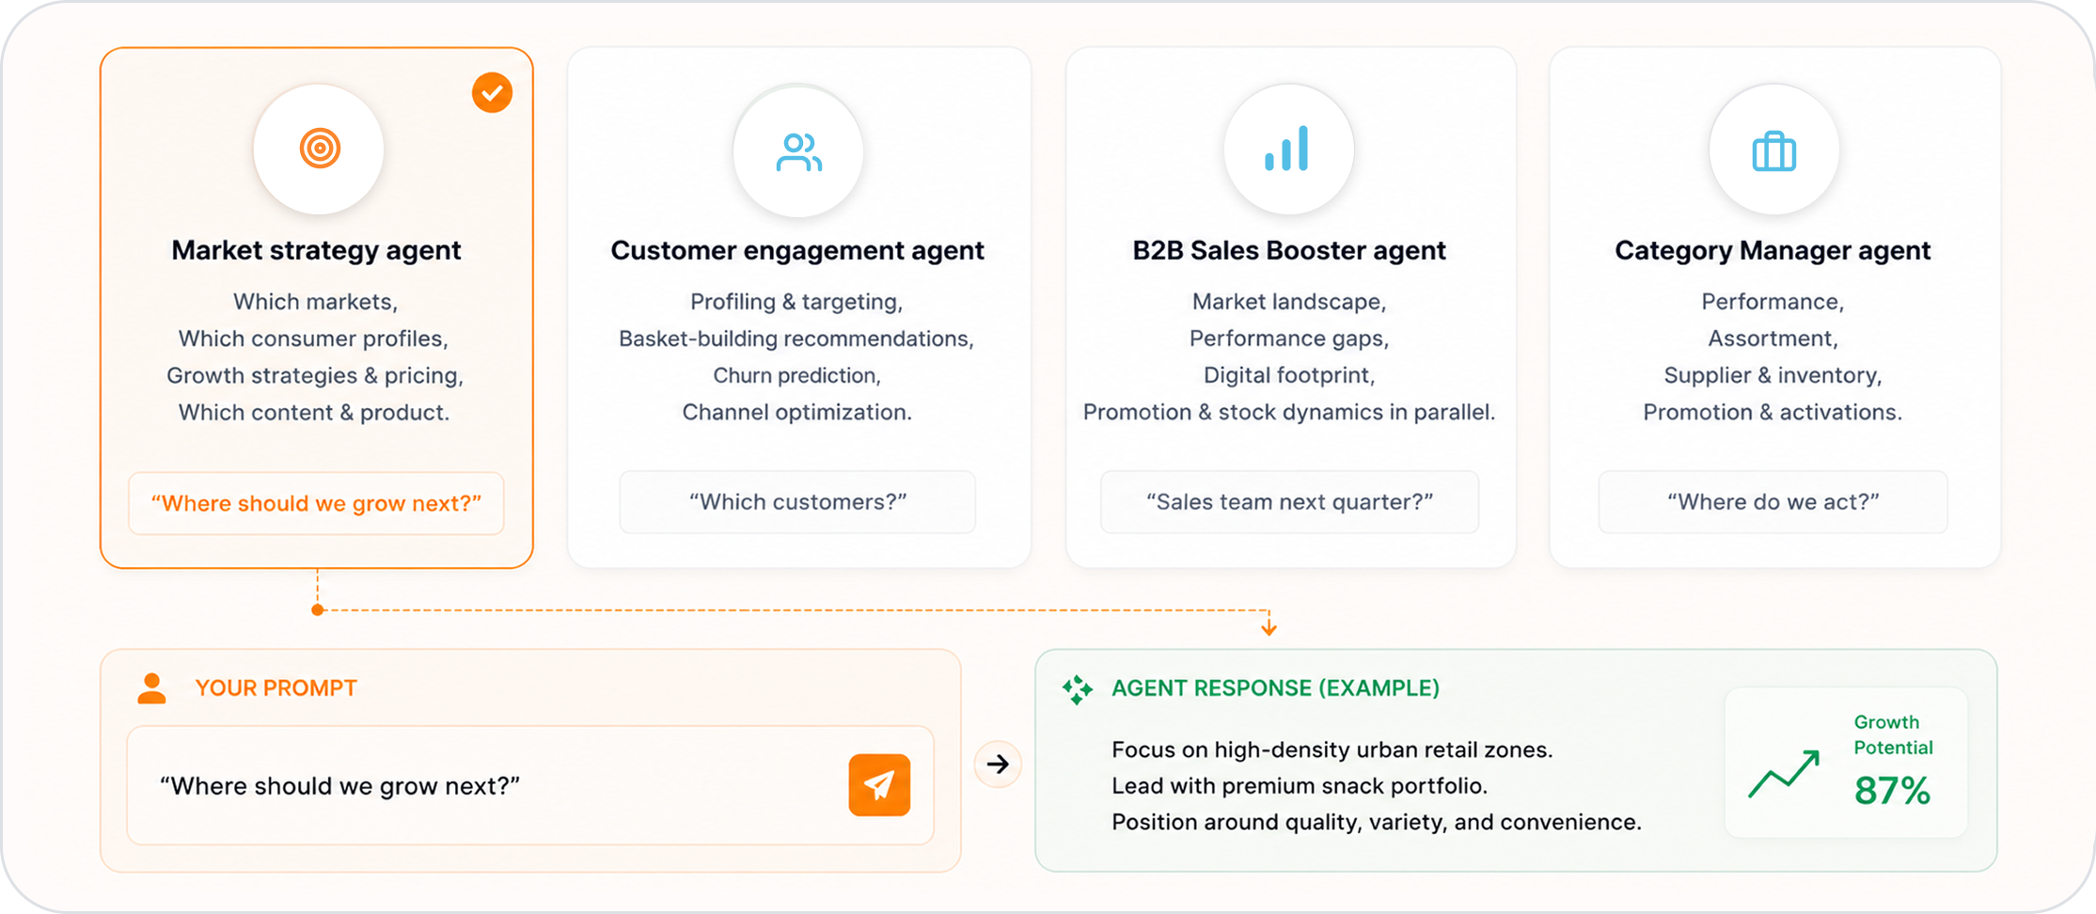Click the people icon of Customer engagement agent
This screenshot has width=2096, height=914.
(x=798, y=151)
